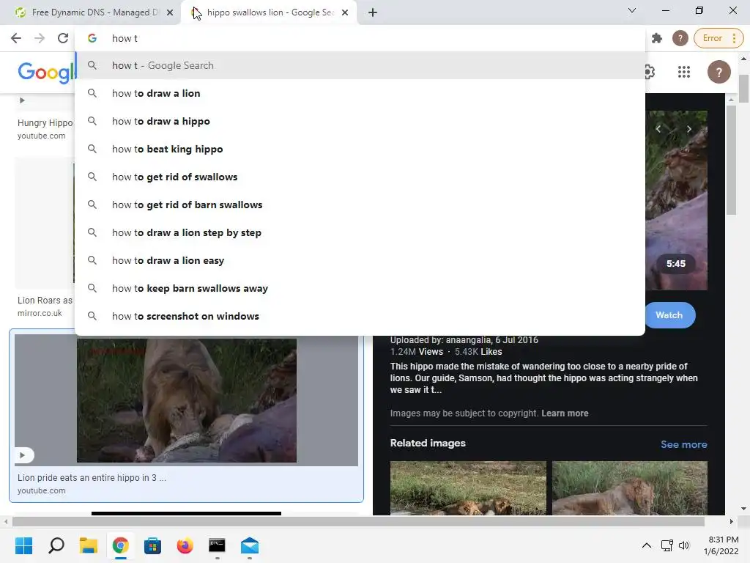Launch Firefox from taskbar

tap(185, 545)
